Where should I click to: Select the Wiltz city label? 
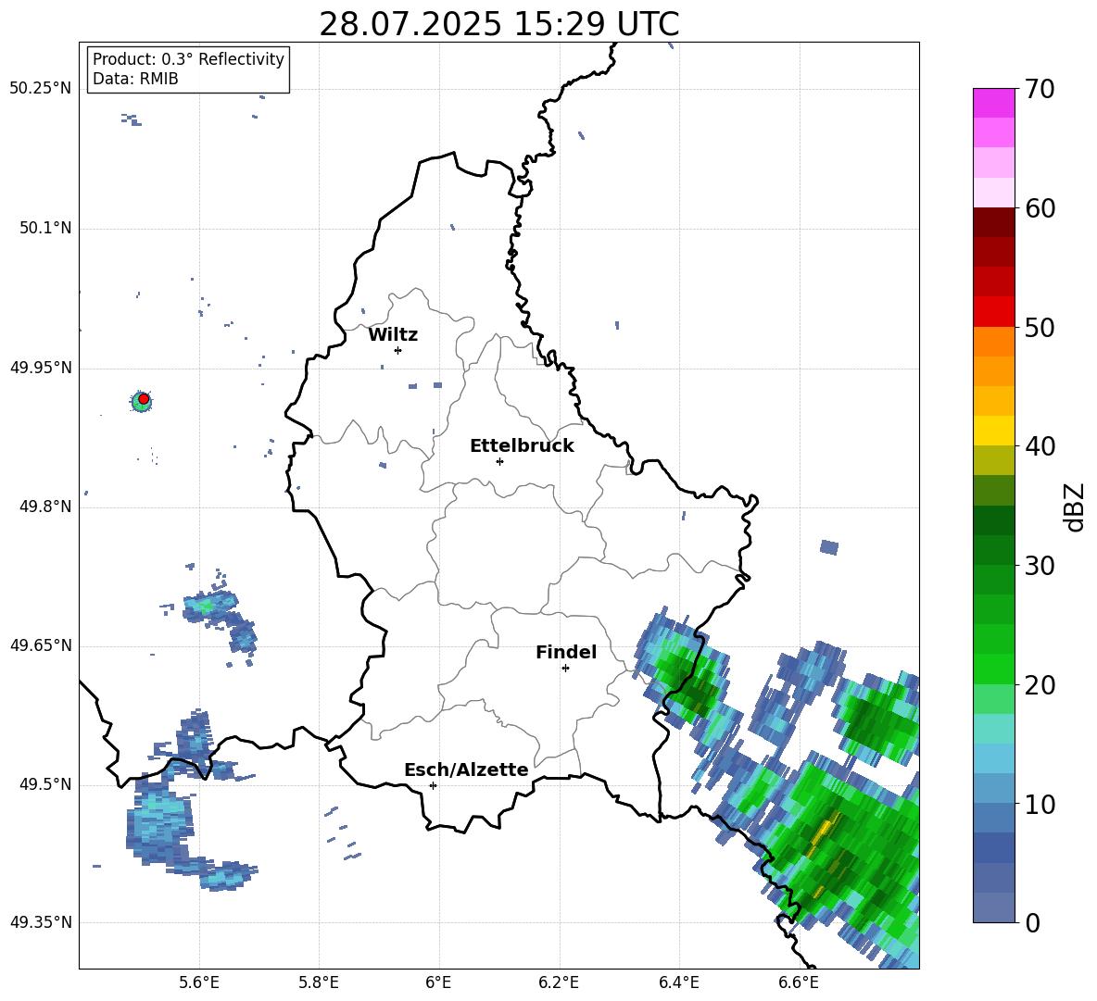pyautogui.click(x=393, y=335)
